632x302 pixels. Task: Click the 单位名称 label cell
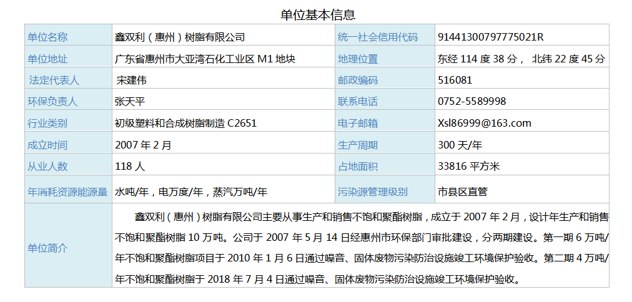[x=47, y=37]
